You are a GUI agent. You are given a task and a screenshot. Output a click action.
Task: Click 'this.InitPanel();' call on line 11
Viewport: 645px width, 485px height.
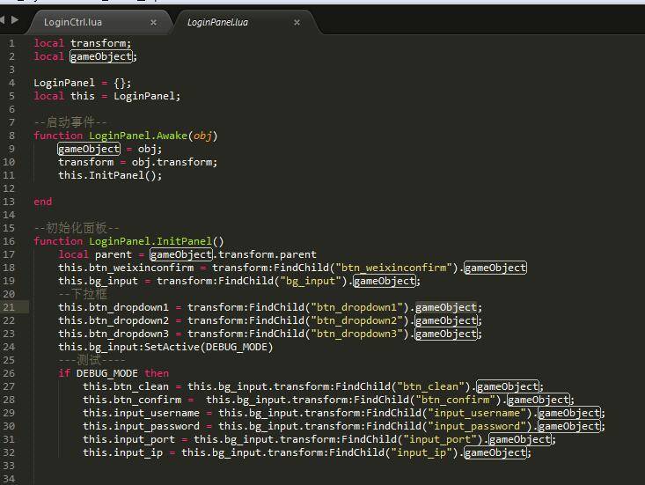[x=110, y=175]
